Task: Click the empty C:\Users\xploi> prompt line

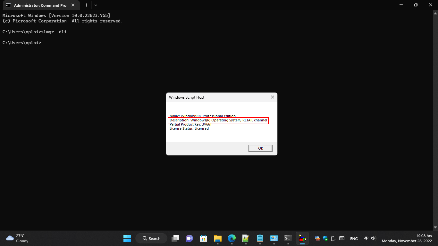Action: pyautogui.click(x=22, y=43)
